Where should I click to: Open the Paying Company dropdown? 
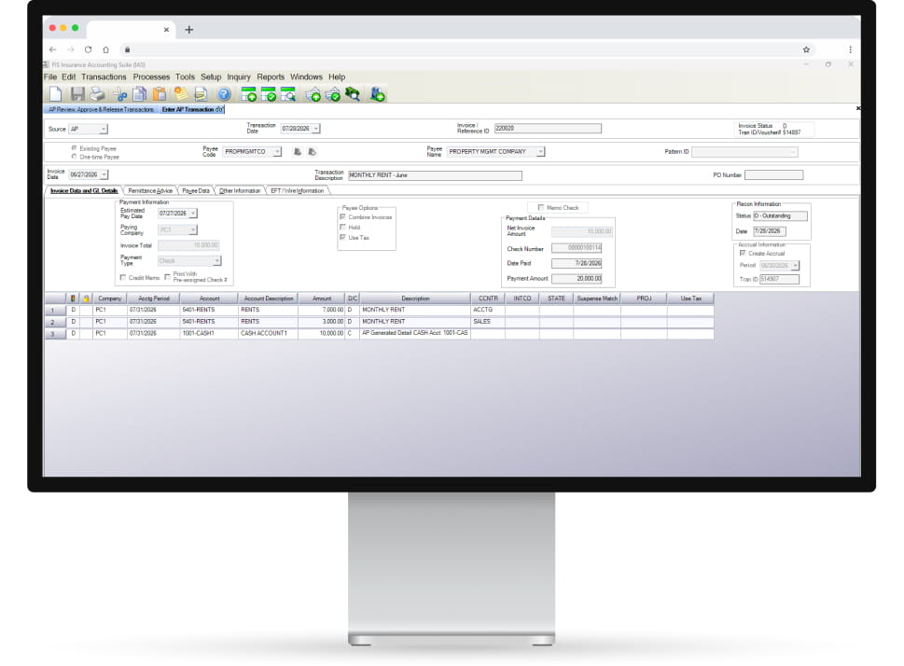192,230
